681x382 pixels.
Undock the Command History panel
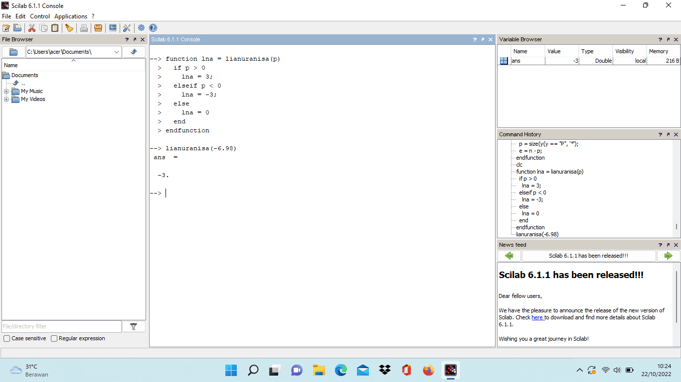(x=668, y=134)
